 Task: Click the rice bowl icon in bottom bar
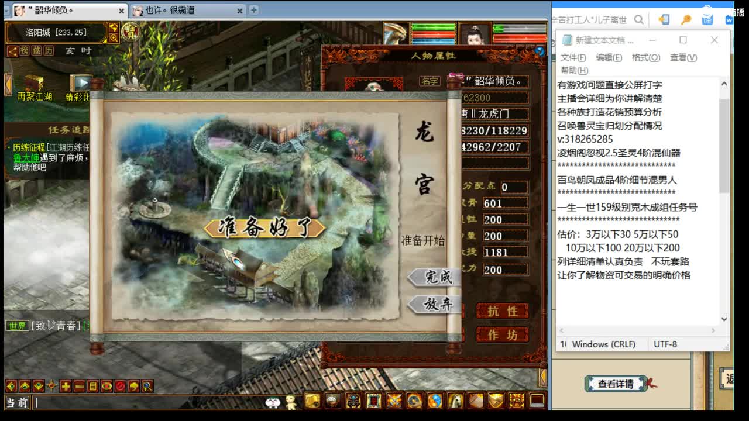333,401
